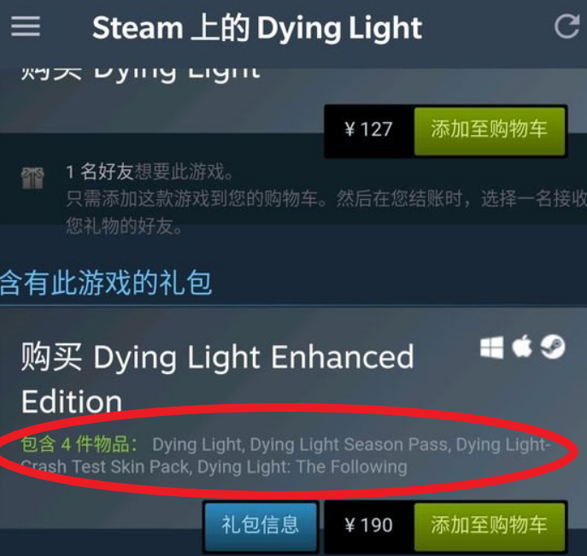
Task: Add the ¥127 Dying Light to cart
Action: 490,131
